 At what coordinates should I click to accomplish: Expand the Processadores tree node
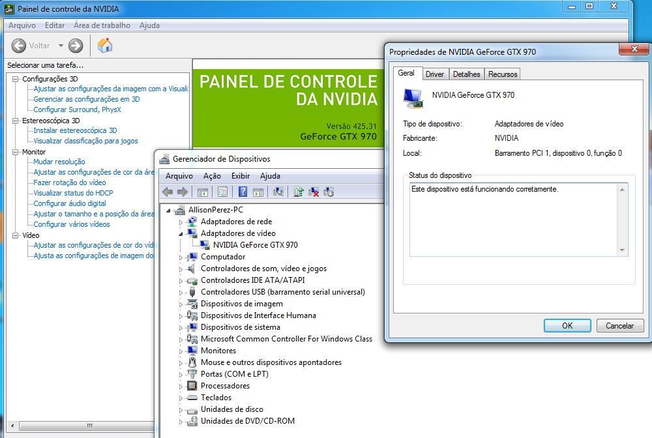pyautogui.click(x=181, y=386)
